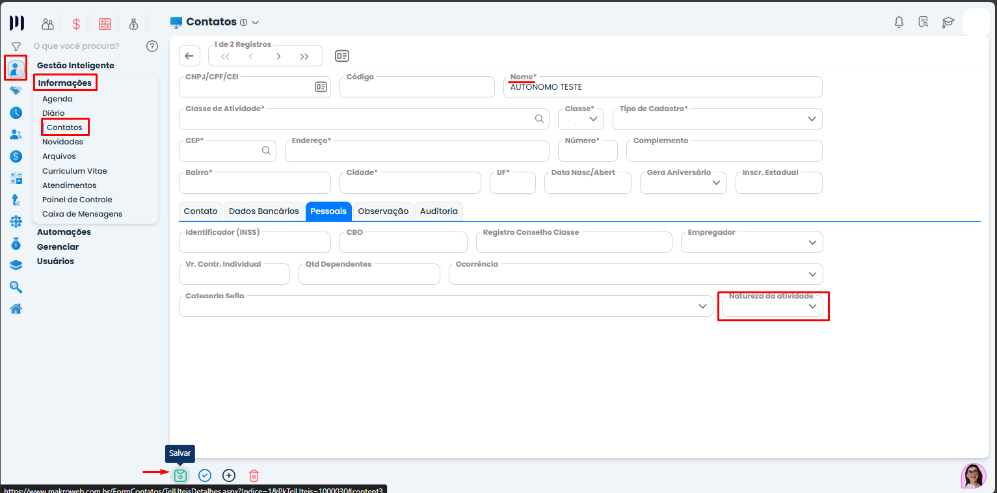Go to the next record arrow
This screenshot has height=493, width=997.
point(278,57)
